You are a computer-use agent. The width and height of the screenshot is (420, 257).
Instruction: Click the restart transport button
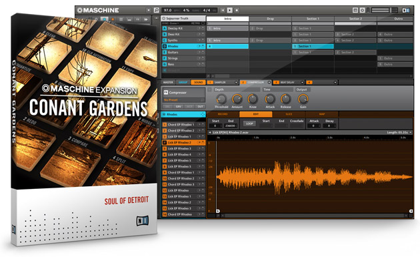223,10
